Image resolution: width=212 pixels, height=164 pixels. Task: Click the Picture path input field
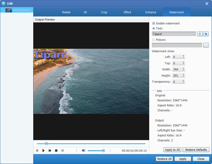click(177, 45)
